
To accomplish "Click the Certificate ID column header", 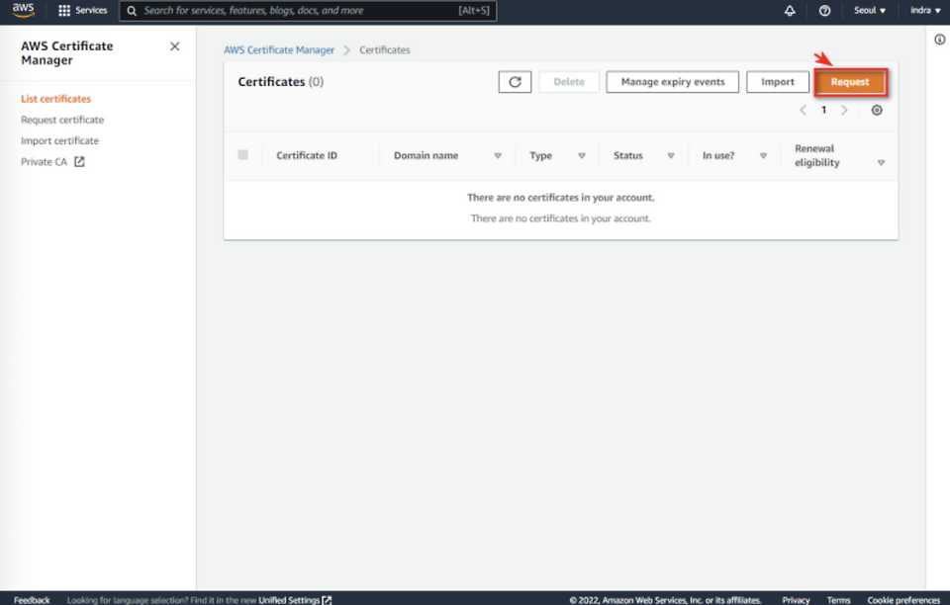I will [x=307, y=155].
